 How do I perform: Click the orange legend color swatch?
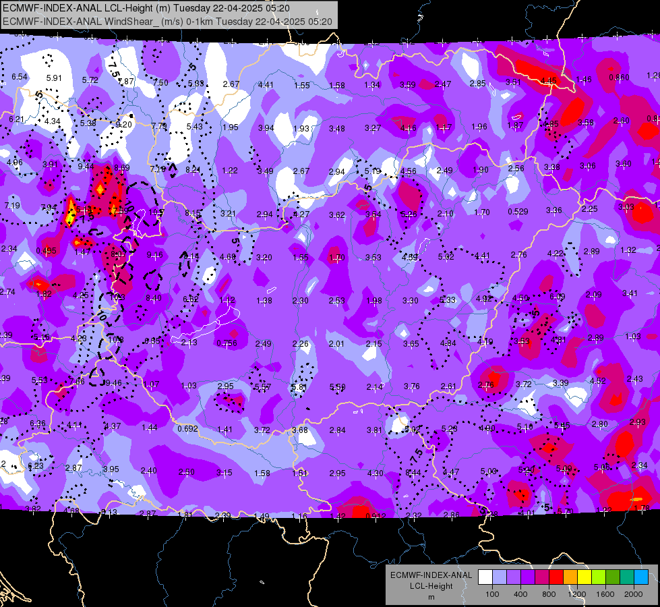point(570,577)
